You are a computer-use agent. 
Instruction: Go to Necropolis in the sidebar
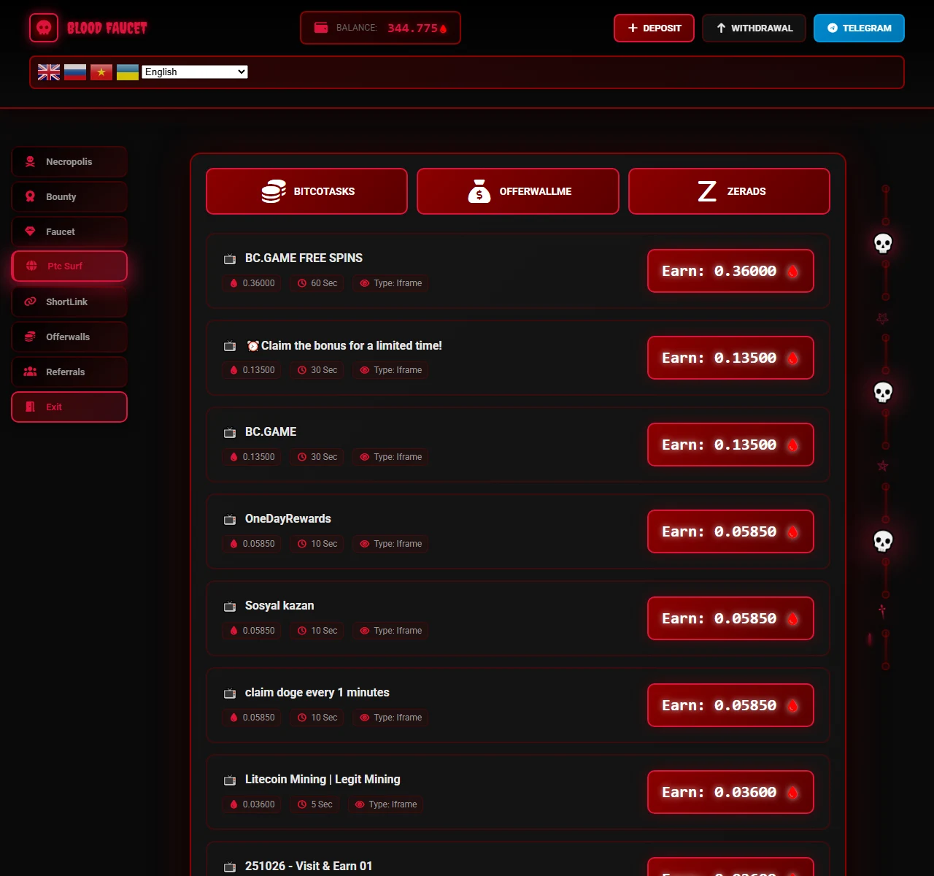[x=69, y=161]
